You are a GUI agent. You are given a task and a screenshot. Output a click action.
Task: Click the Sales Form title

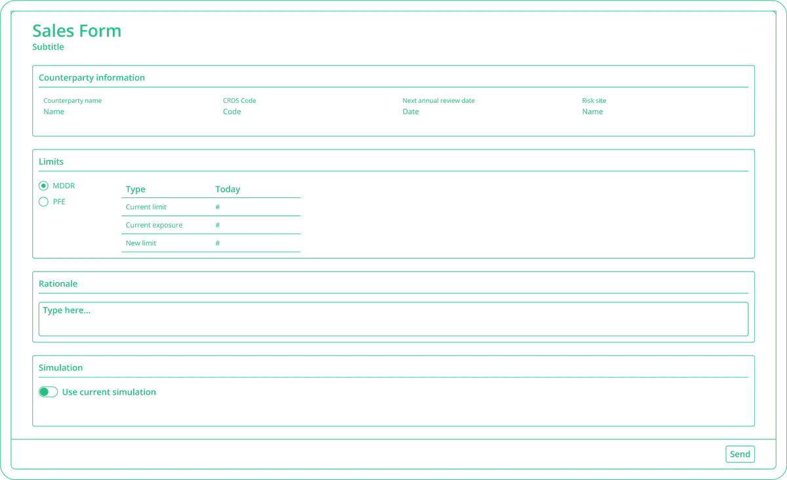(x=77, y=31)
